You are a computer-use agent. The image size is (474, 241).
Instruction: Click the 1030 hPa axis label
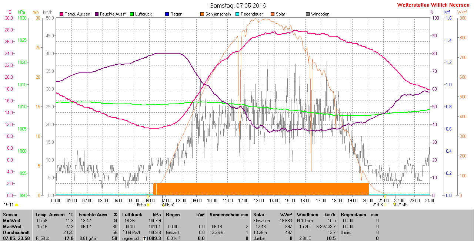pyautogui.click(x=23, y=18)
